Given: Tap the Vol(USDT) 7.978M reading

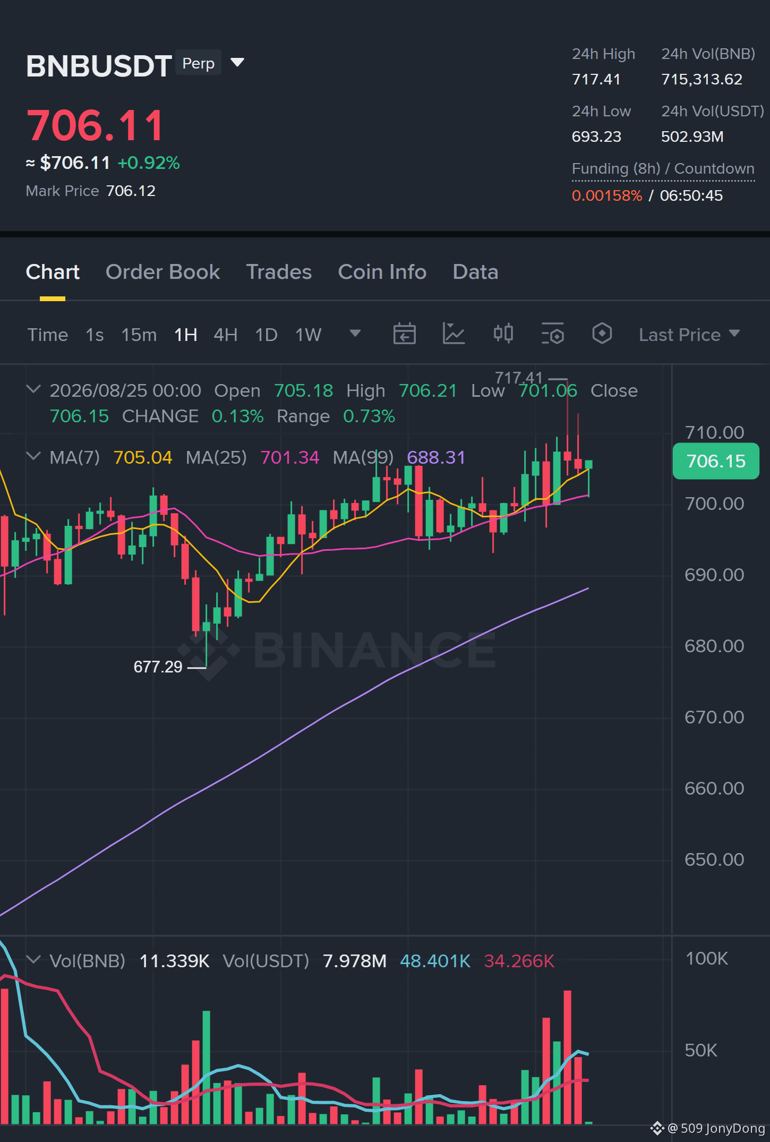Looking at the screenshot, I should pos(355,961).
